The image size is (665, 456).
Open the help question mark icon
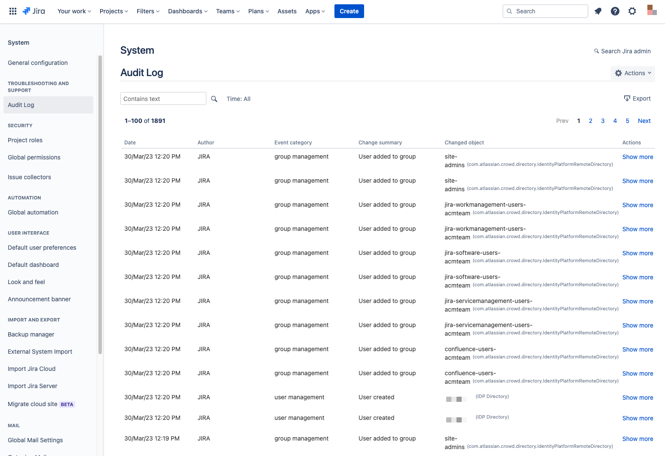pyautogui.click(x=615, y=11)
